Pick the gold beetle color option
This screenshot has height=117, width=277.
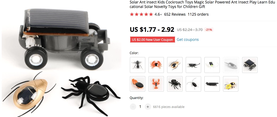(x=175, y=65)
